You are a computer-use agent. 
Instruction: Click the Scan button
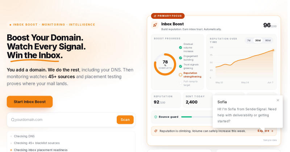(125, 120)
